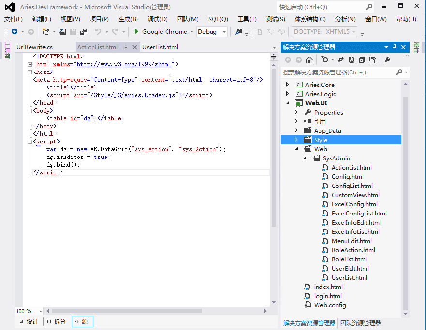The width and height of the screenshot is (426, 330).
Task: Click the Show All Files icon
Action: coord(373,60)
